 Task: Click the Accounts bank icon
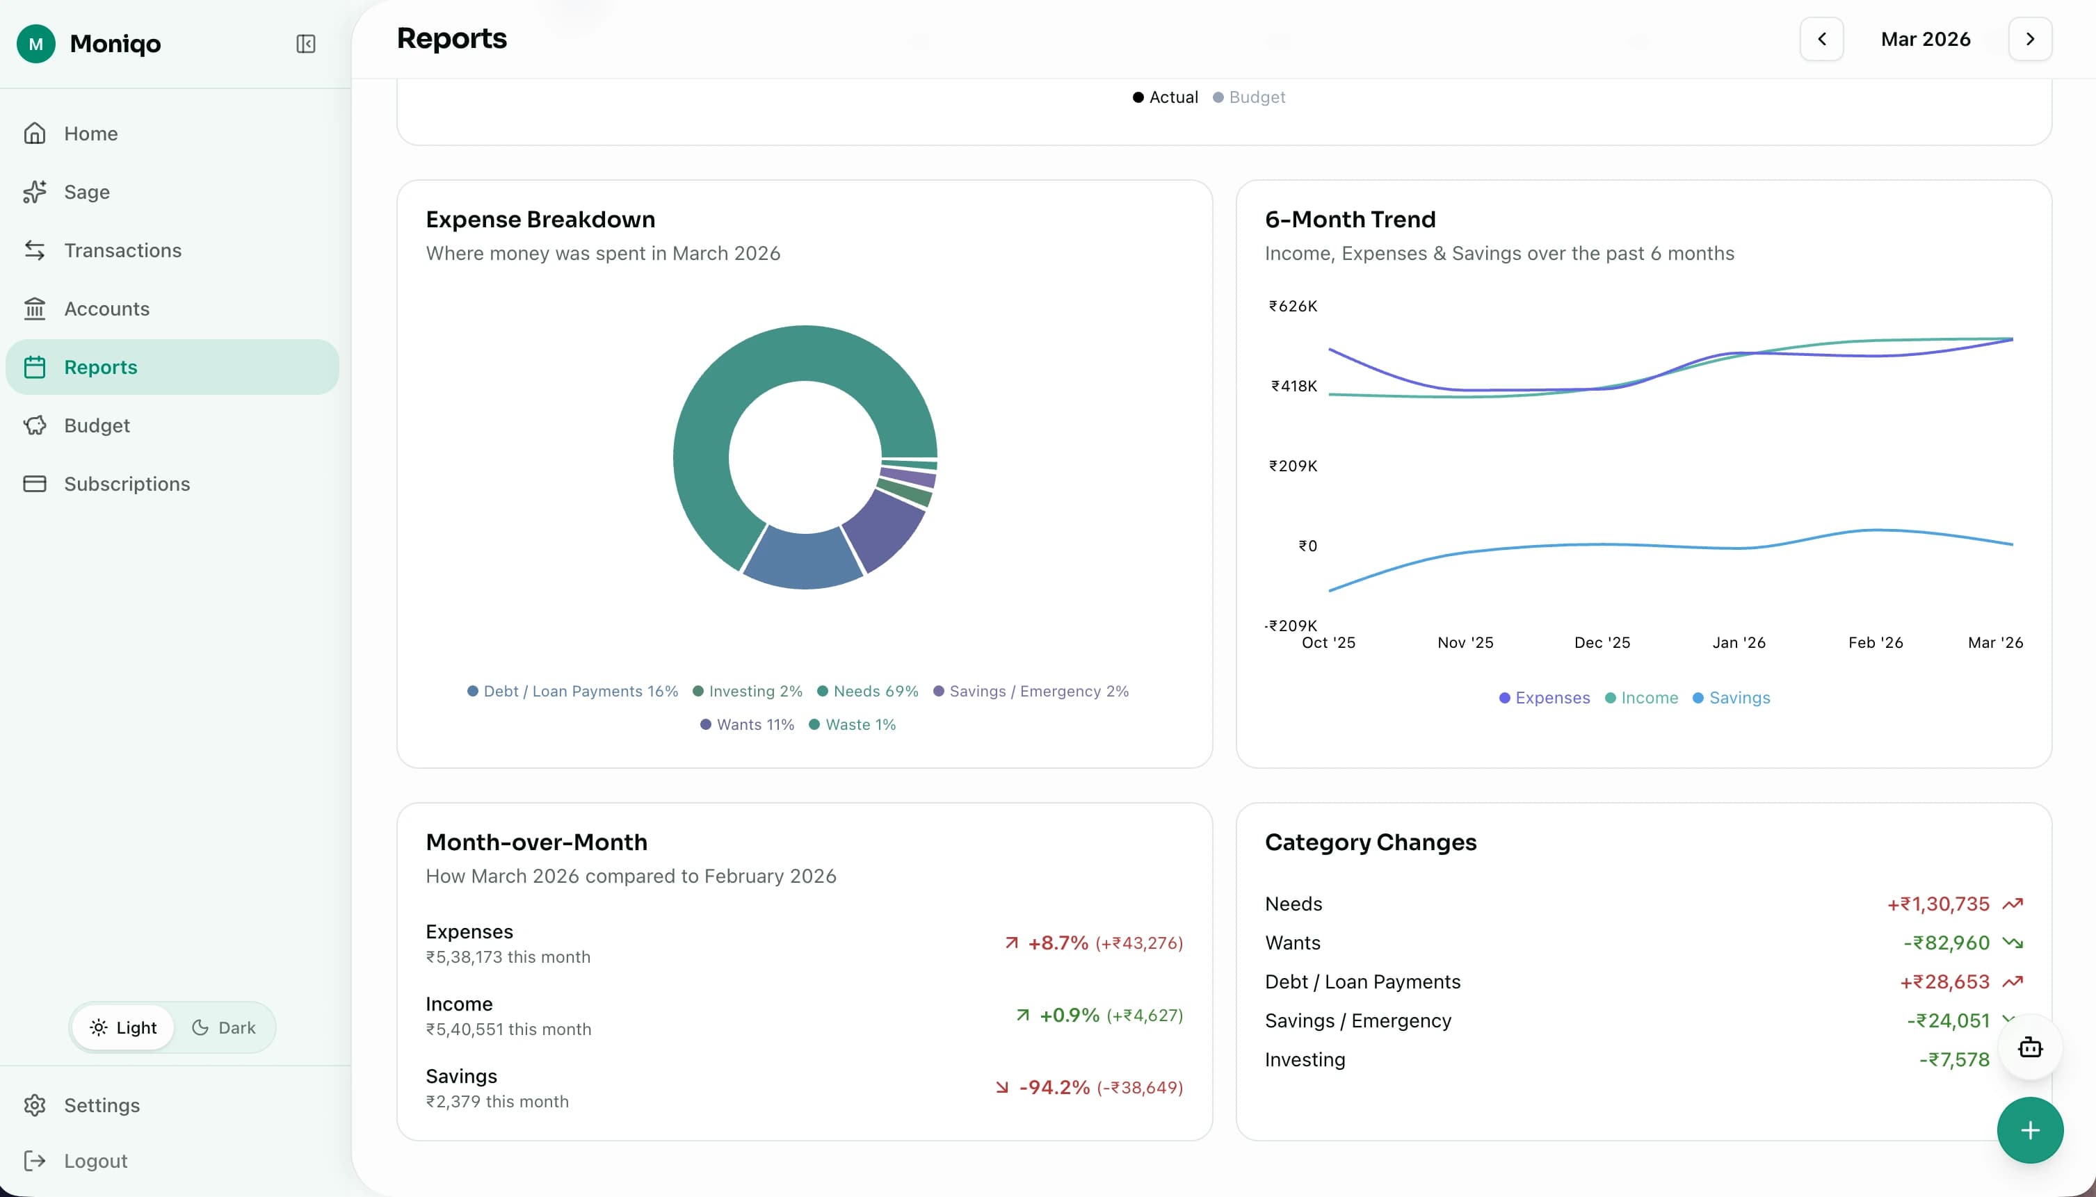[x=36, y=309]
